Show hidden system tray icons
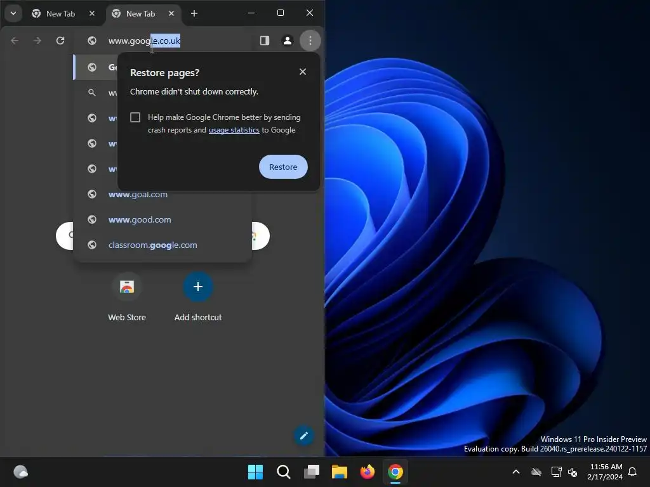 coord(516,472)
